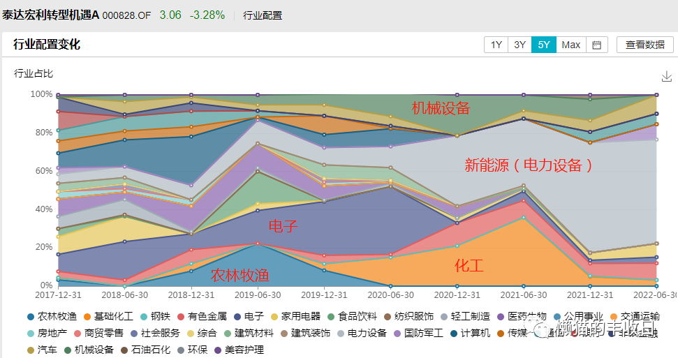Image resolution: width=678 pixels, height=358 pixels.
Task: Show the Max time range
Action: [x=570, y=45]
